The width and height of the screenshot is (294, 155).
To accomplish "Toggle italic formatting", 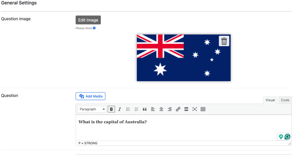I will coord(120,109).
